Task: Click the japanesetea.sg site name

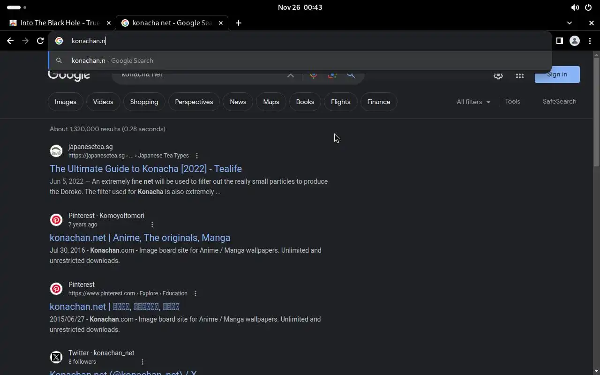Action: pyautogui.click(x=90, y=147)
